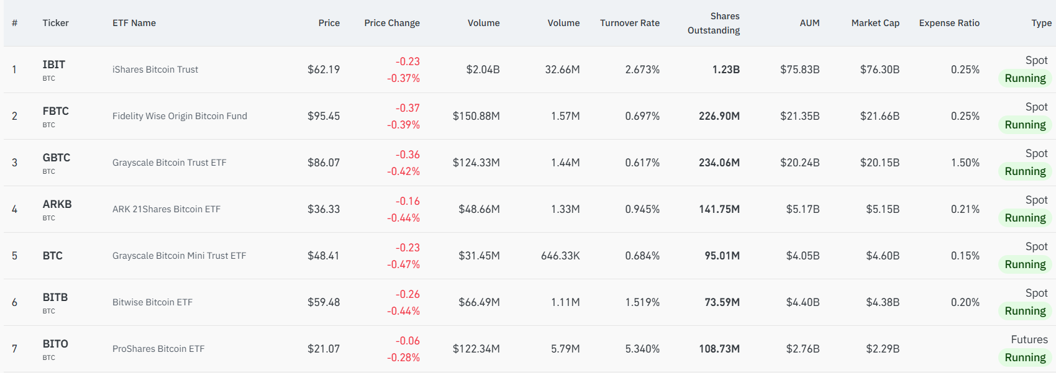Image resolution: width=1056 pixels, height=373 pixels.
Task: Open the iShares Bitcoin Trust link
Action: [x=155, y=70]
